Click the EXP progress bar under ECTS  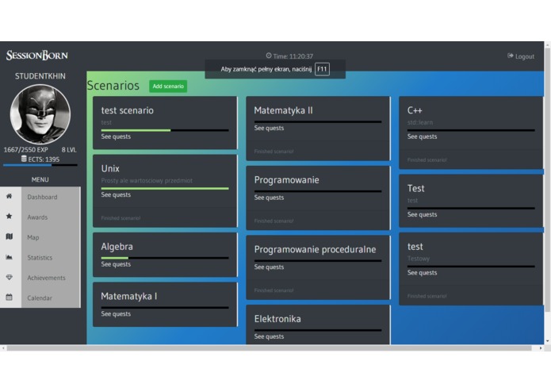pyautogui.click(x=40, y=165)
